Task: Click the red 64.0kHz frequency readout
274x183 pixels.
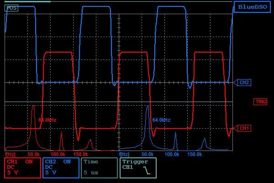Action: click(47, 120)
